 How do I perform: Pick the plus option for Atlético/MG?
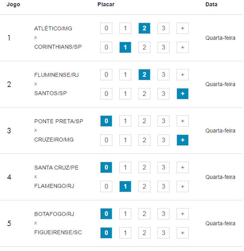pyautogui.click(x=183, y=28)
